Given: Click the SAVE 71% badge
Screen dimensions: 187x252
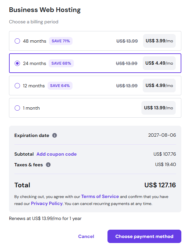Looking at the screenshot, I should tap(61, 41).
